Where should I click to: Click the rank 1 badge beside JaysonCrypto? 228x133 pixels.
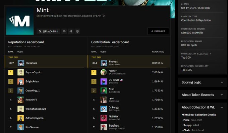click(11, 72)
